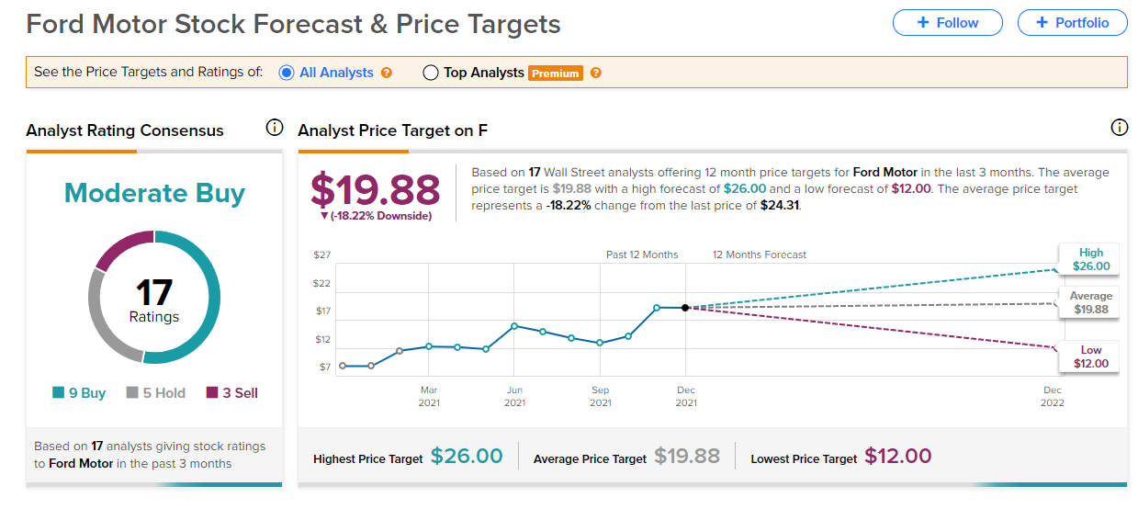Screen dimensions: 1138x509
Task: Click the info icon beside Analyst Rating Consensus
Action: point(274,128)
